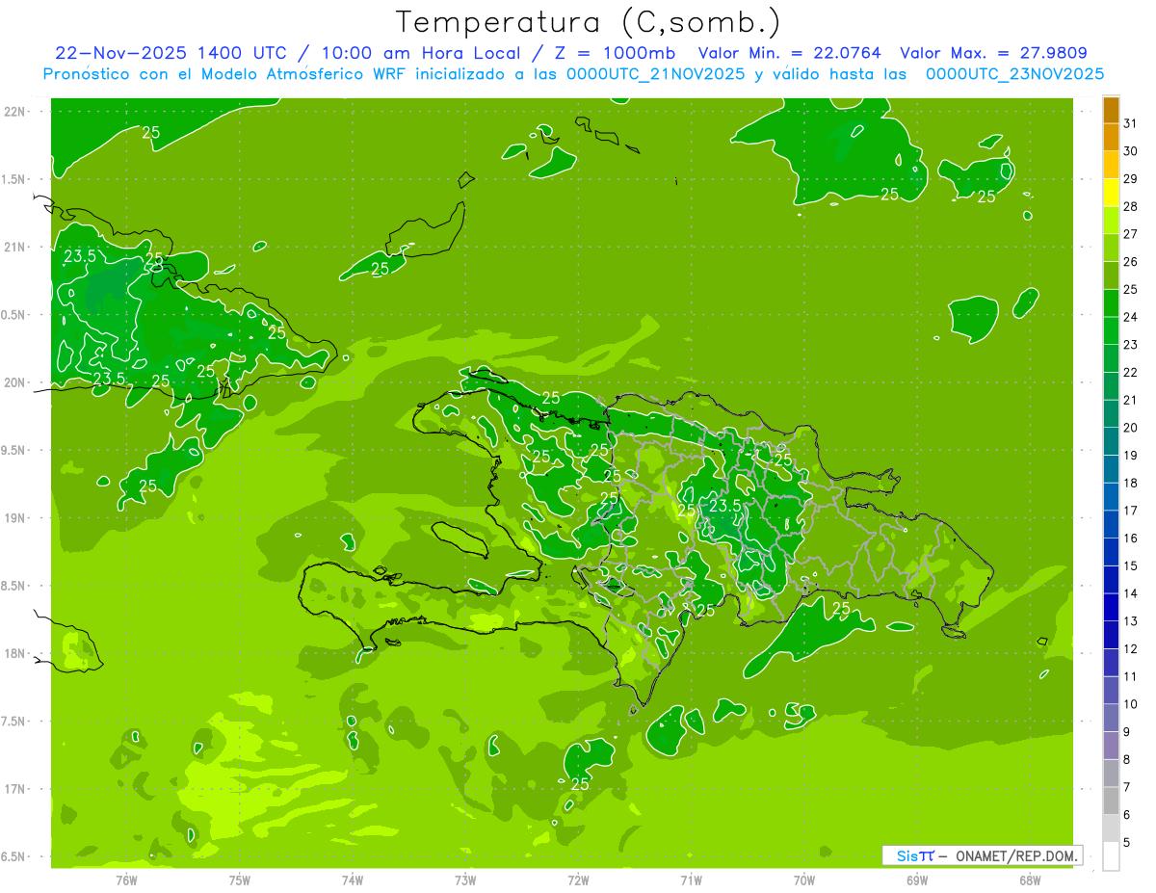Viewport: 1156px width, 893px height.
Task: Click the '75W' longitude axis label
Action: [x=240, y=880]
